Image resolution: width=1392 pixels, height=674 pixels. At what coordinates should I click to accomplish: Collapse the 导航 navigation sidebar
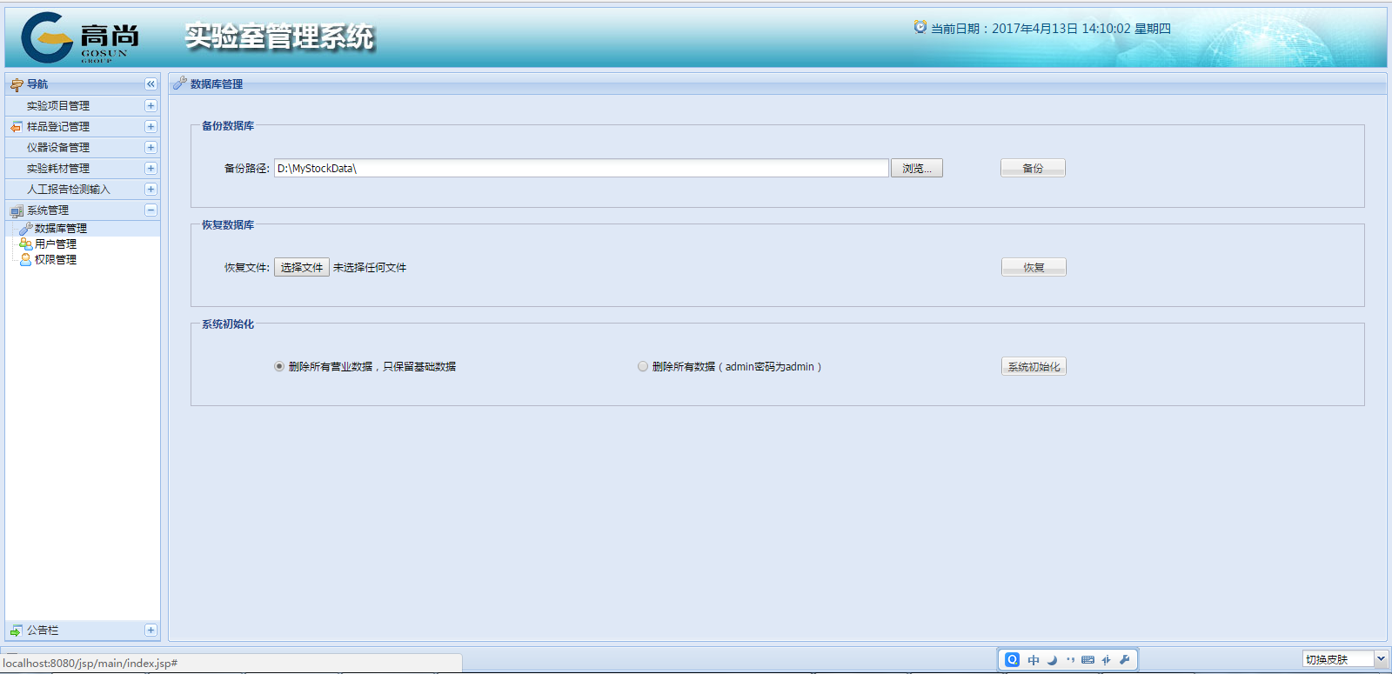[151, 84]
